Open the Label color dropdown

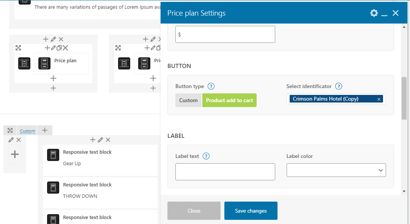click(336, 170)
